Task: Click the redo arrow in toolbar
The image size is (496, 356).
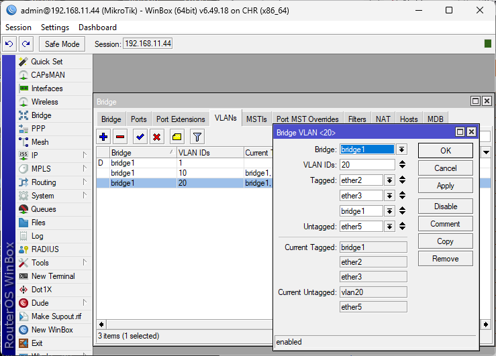Action: click(x=26, y=44)
